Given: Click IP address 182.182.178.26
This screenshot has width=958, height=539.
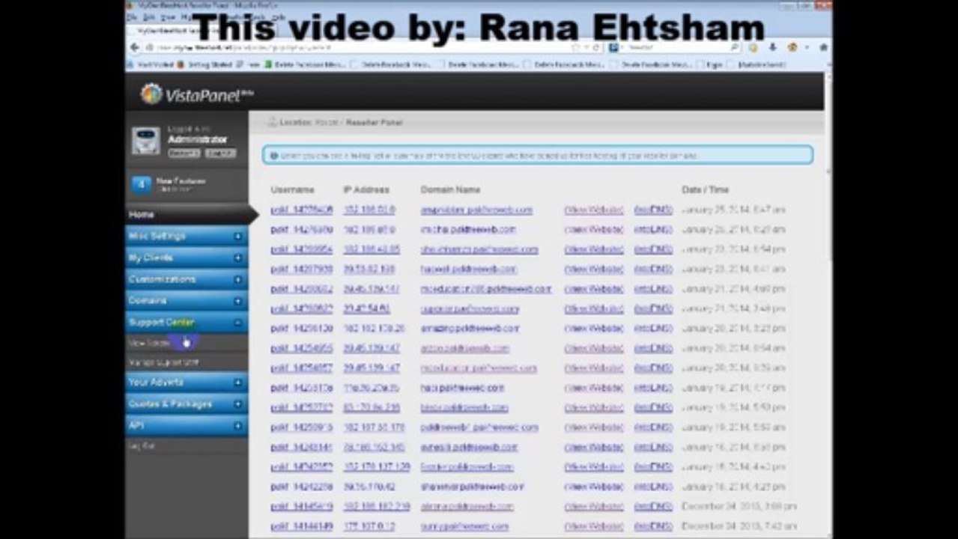Looking at the screenshot, I should [373, 329].
